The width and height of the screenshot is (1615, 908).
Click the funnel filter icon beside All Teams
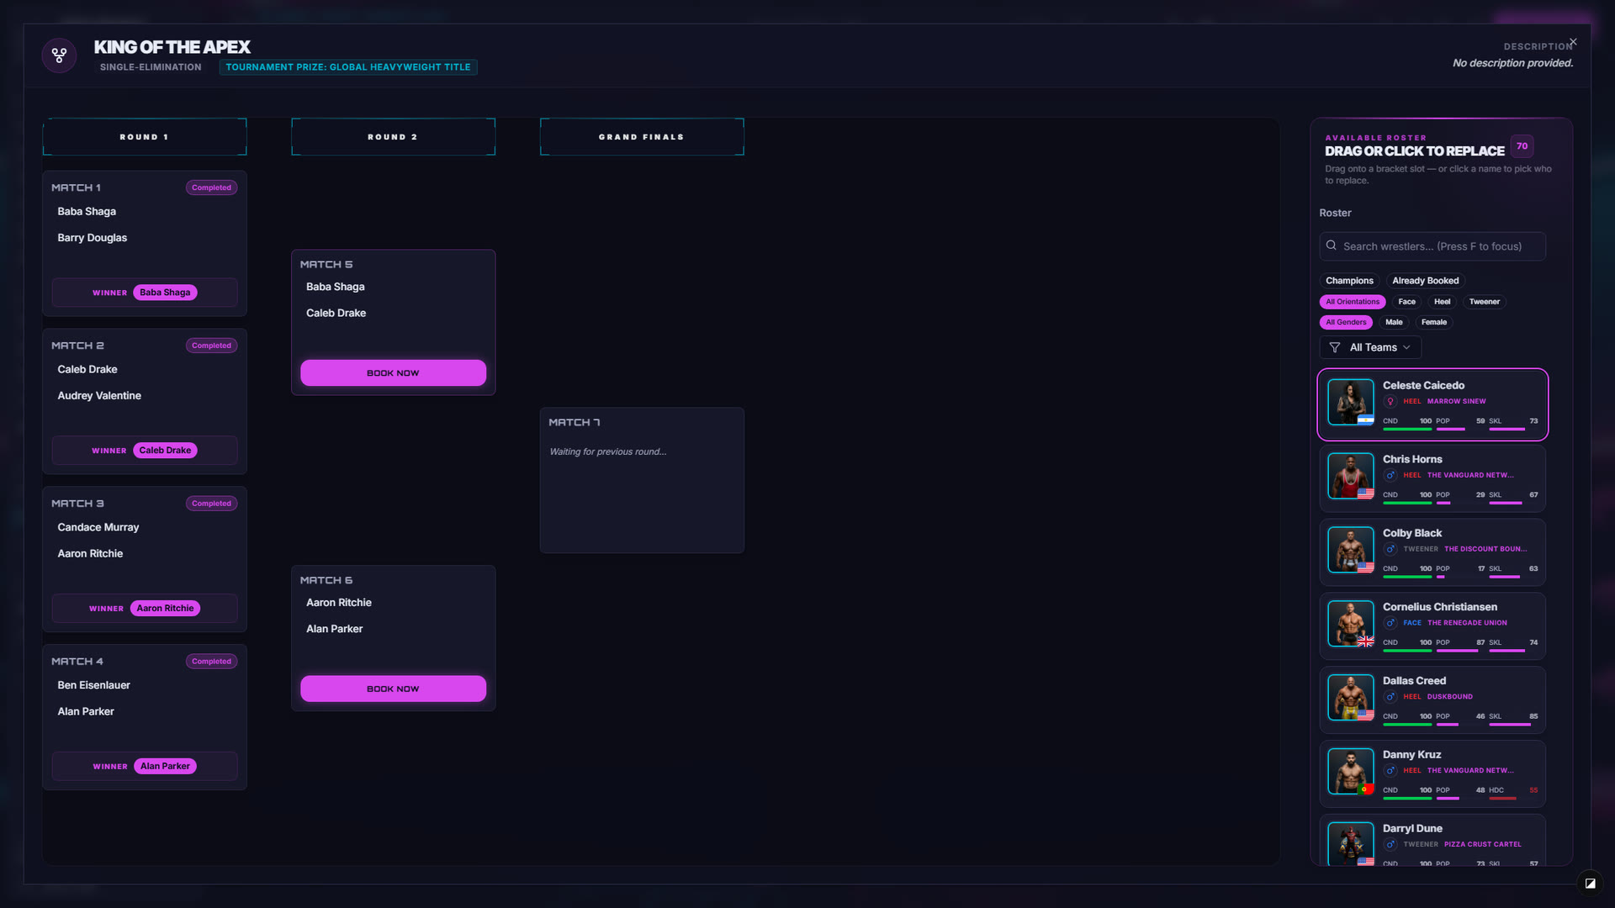(x=1335, y=347)
